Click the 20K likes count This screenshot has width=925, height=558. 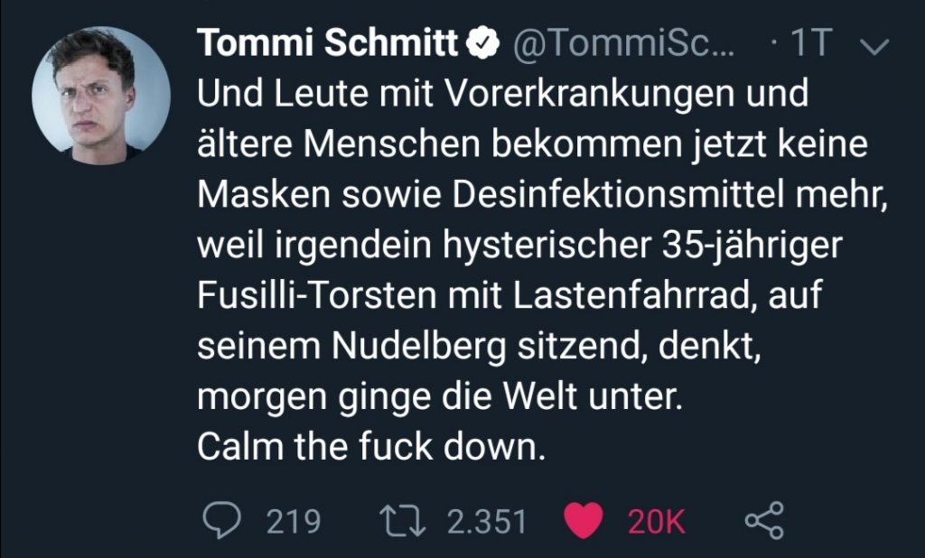point(657,521)
